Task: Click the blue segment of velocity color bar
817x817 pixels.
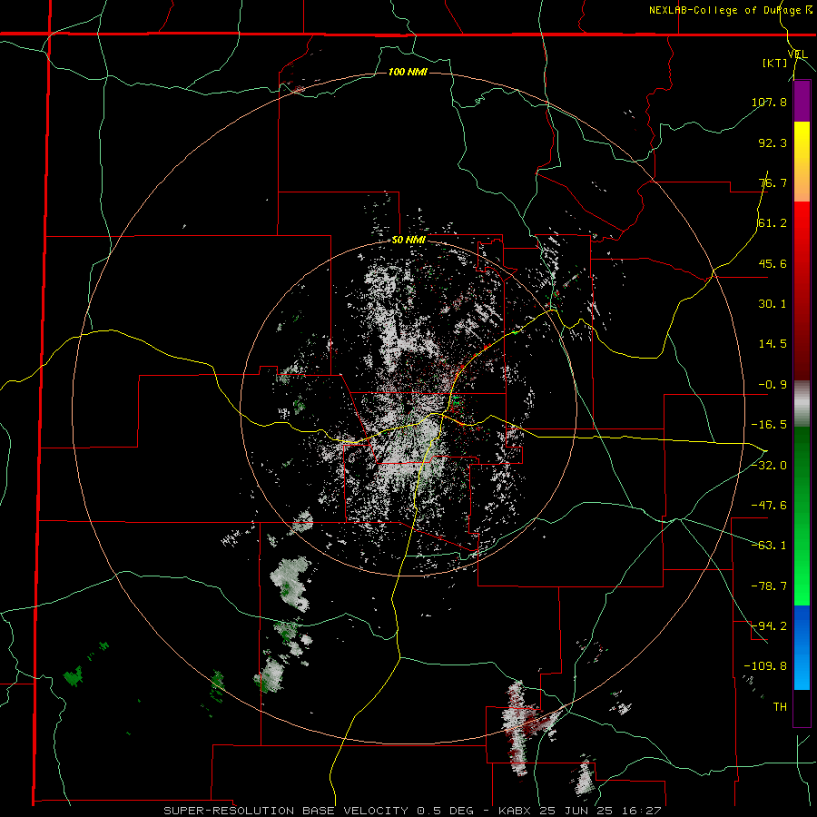Action: point(802,647)
